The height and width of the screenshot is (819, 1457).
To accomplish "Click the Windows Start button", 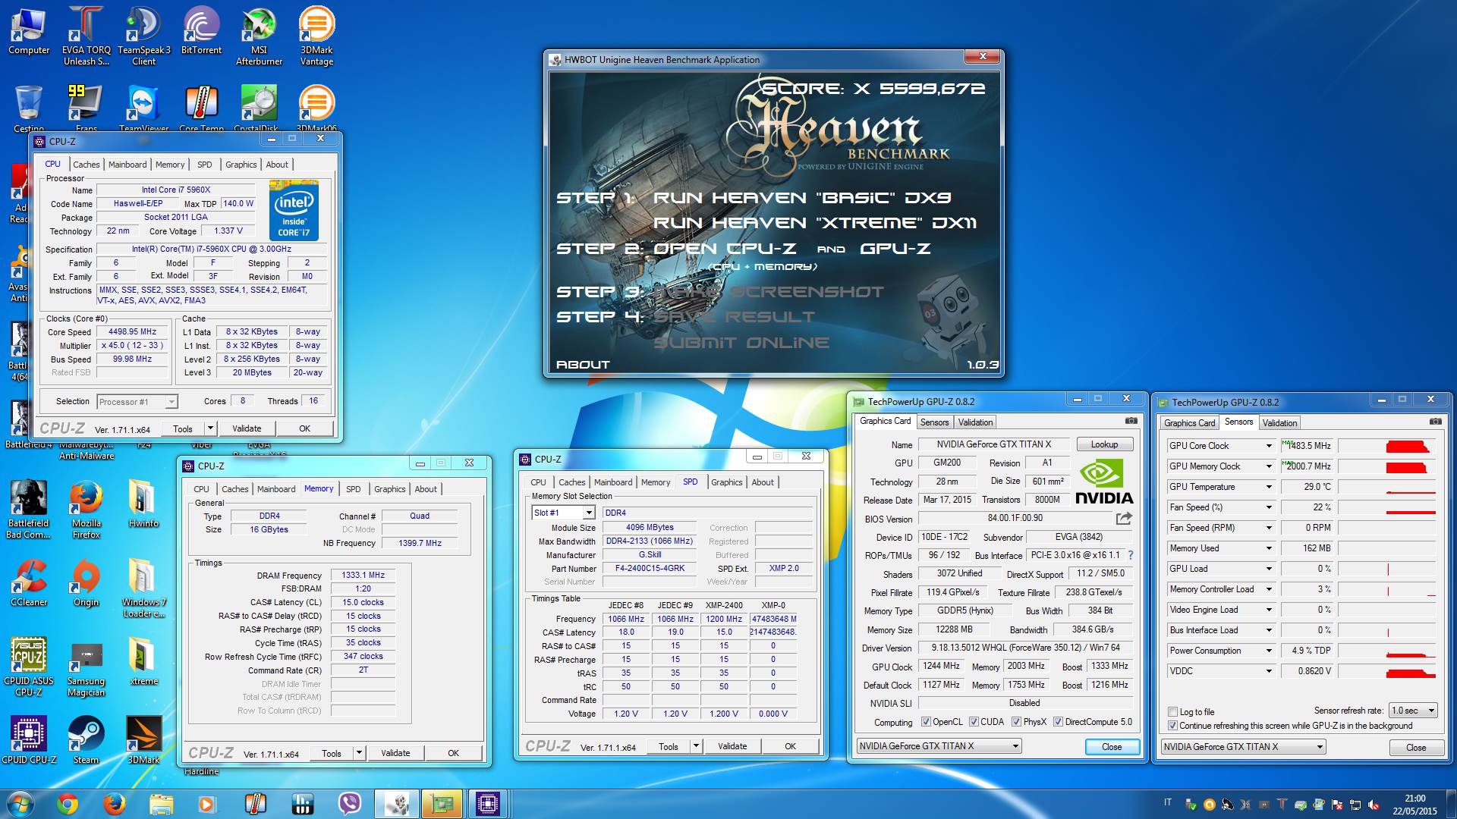I will [x=20, y=804].
